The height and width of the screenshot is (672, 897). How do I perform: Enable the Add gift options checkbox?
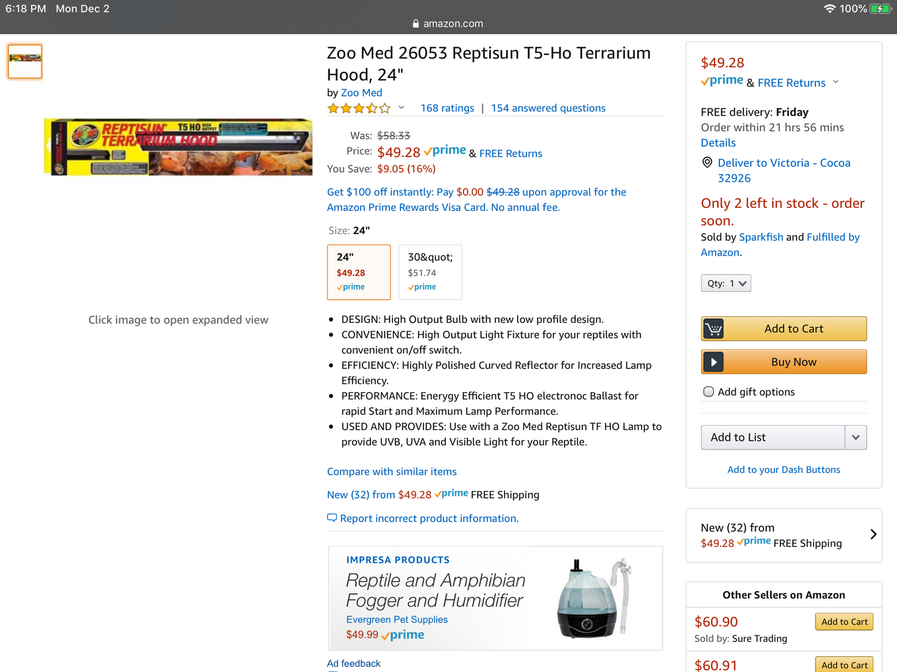pyautogui.click(x=708, y=391)
